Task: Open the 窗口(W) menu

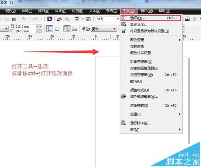Action: coord(146,11)
